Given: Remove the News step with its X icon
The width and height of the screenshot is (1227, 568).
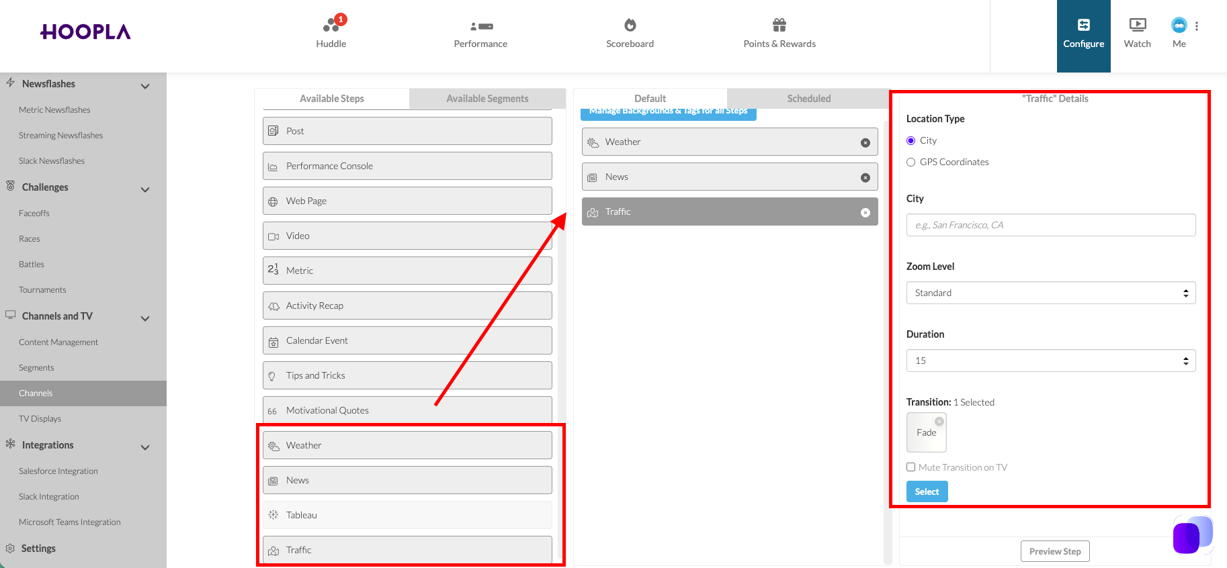Looking at the screenshot, I should [x=865, y=177].
